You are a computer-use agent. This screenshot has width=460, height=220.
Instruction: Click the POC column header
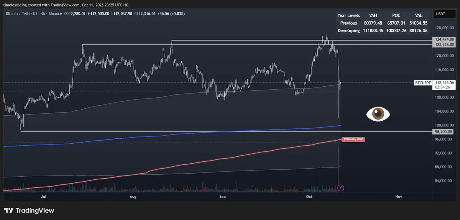tap(396, 15)
